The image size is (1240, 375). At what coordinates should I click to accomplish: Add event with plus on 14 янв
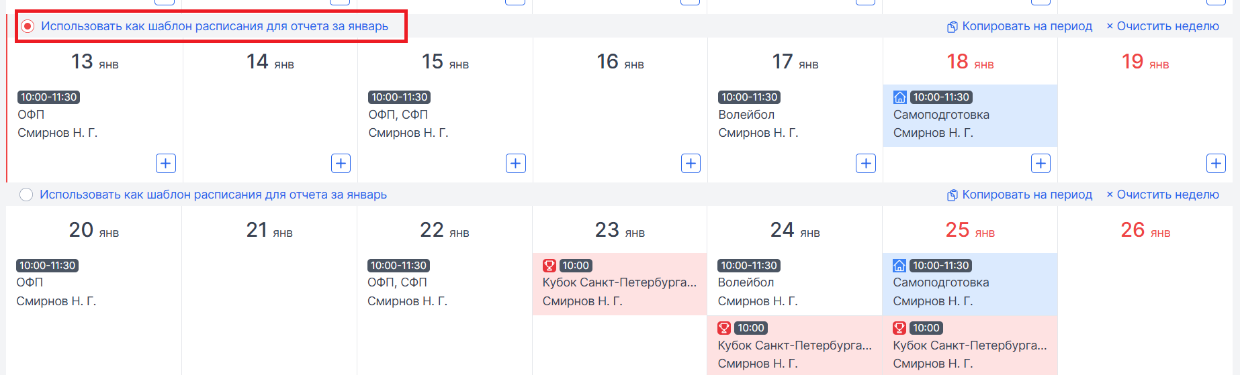341,164
